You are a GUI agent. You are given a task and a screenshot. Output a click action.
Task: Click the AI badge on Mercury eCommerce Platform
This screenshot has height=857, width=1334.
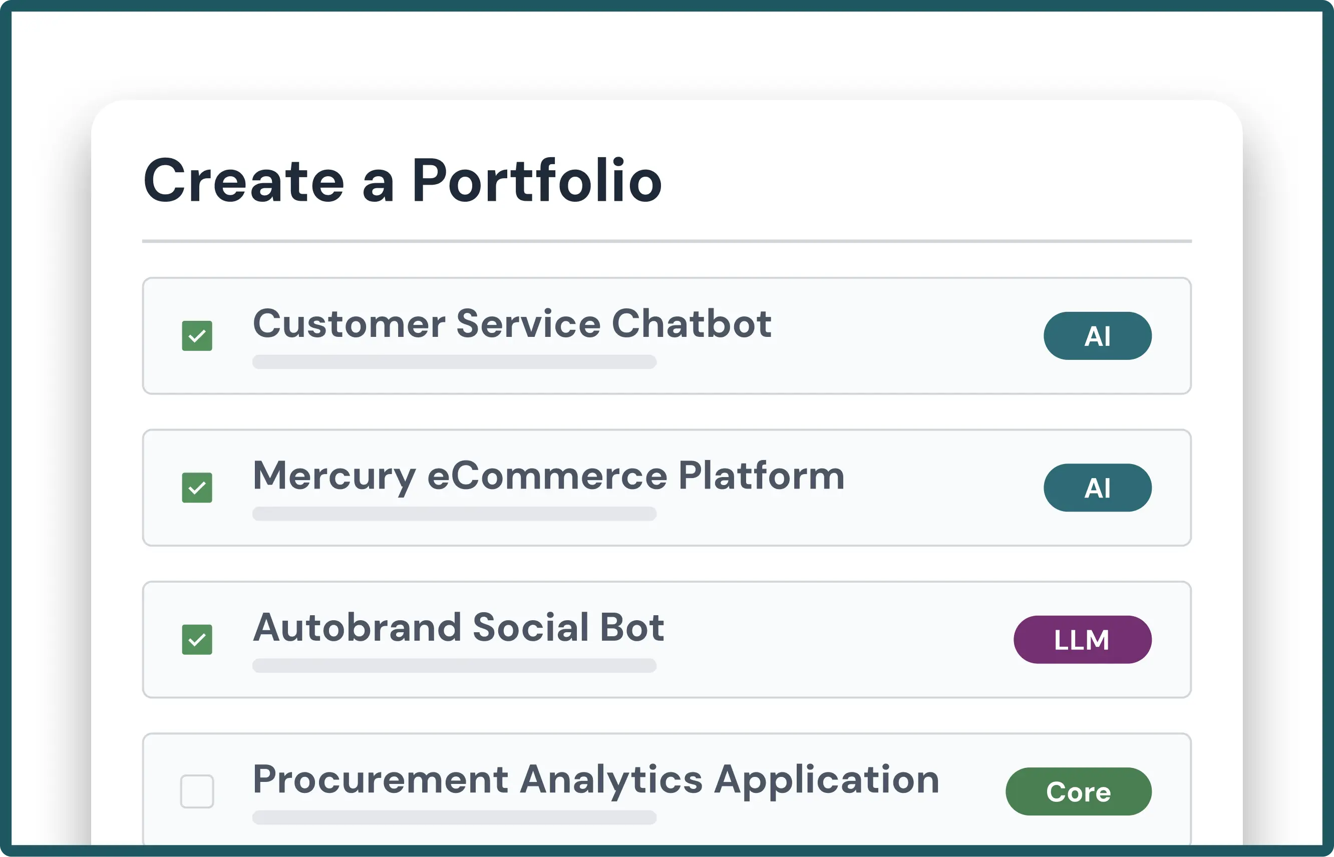(x=1097, y=488)
